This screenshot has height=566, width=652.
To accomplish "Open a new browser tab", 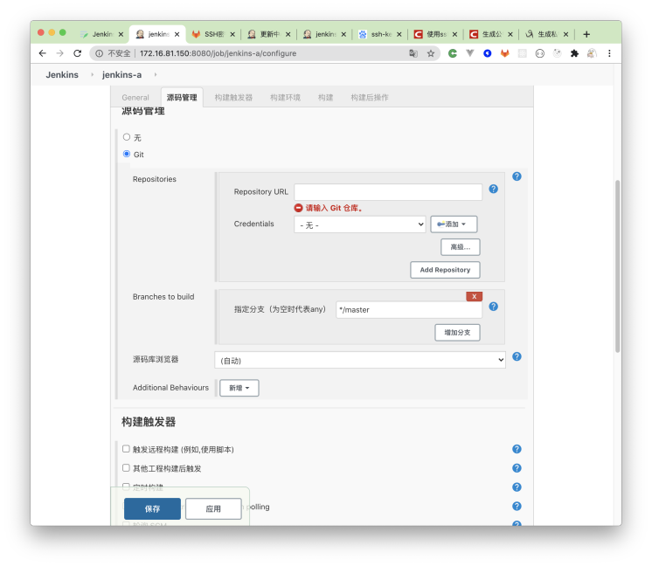I will 586,34.
